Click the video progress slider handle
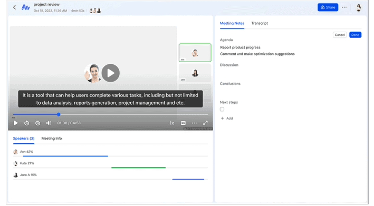374x206 pixels. pos(59,114)
